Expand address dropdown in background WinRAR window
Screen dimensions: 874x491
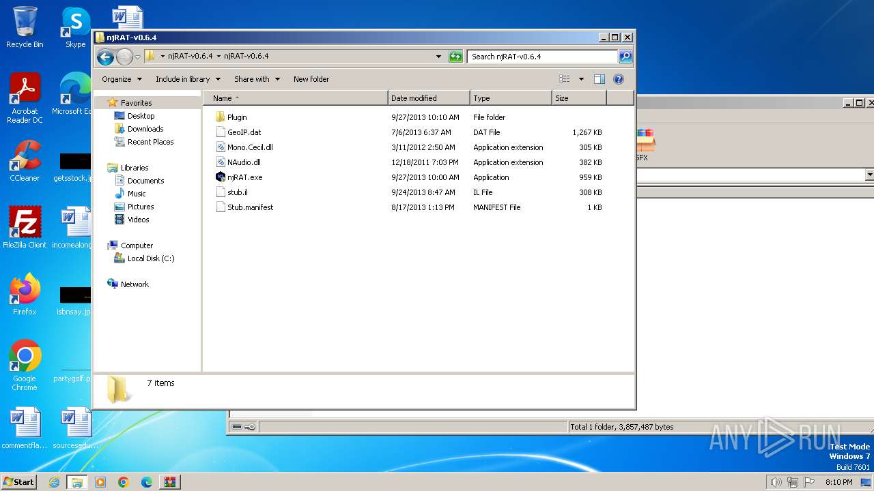(x=869, y=175)
